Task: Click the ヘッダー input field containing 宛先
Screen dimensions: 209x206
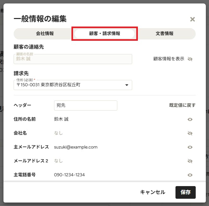Action: [x=86, y=106]
